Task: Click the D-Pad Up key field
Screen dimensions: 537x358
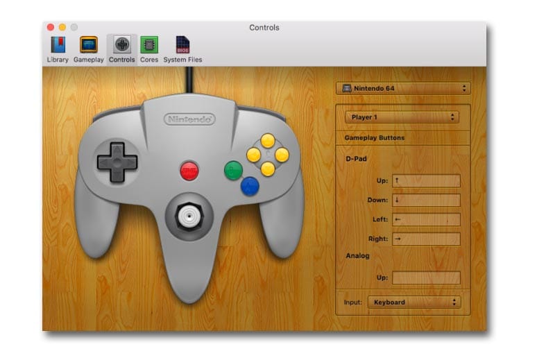Action: pos(426,180)
